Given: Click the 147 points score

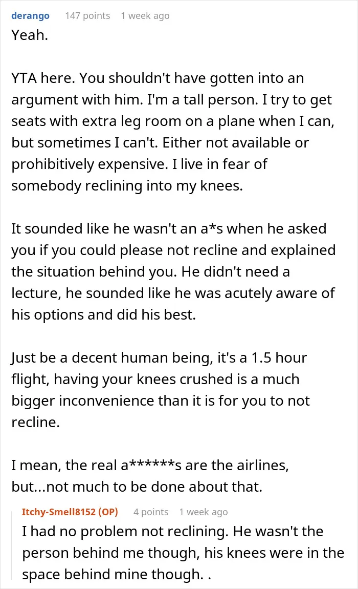Looking at the screenshot, I should (87, 16).
